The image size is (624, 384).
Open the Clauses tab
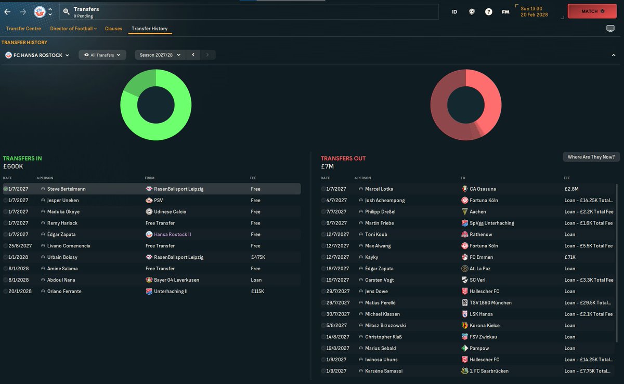(x=113, y=29)
